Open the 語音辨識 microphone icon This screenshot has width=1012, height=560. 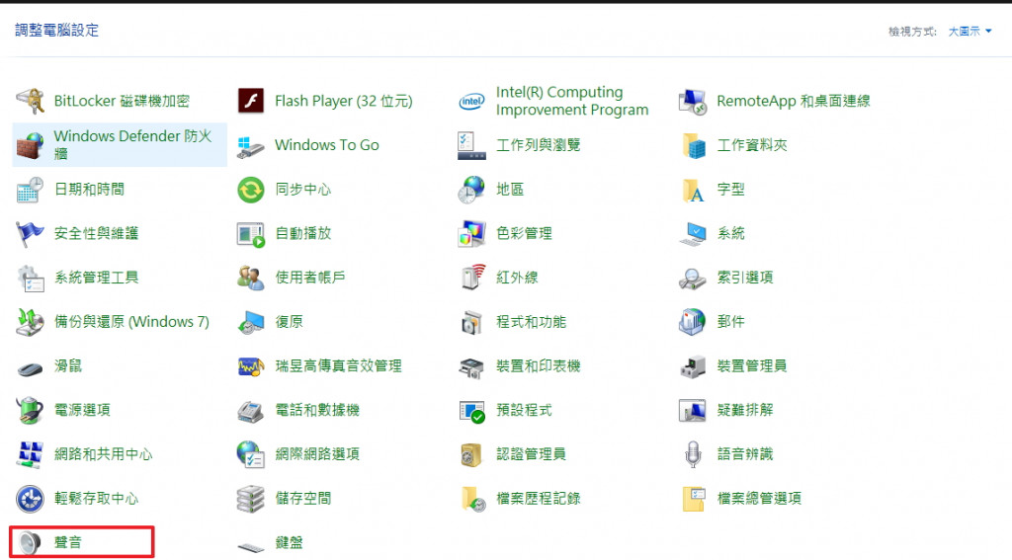click(693, 455)
